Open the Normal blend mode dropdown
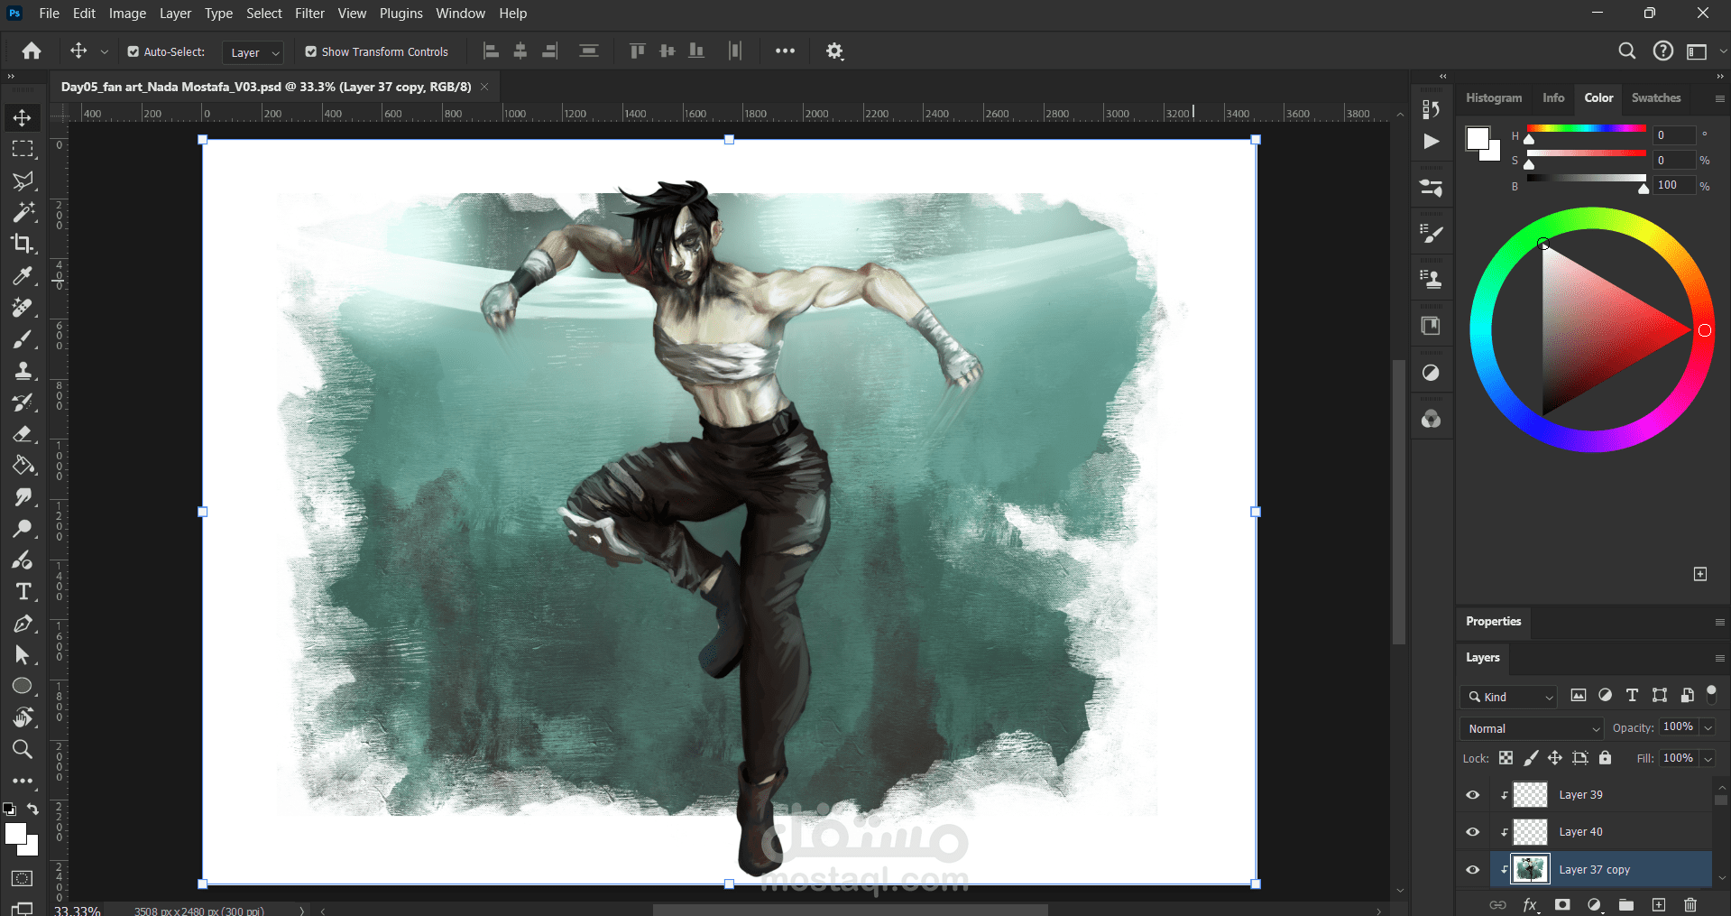The height and width of the screenshot is (916, 1731). pyautogui.click(x=1531, y=728)
